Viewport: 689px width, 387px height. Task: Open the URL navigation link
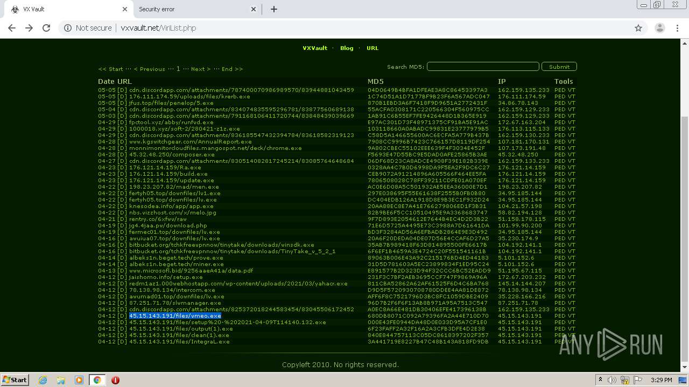pyautogui.click(x=372, y=48)
